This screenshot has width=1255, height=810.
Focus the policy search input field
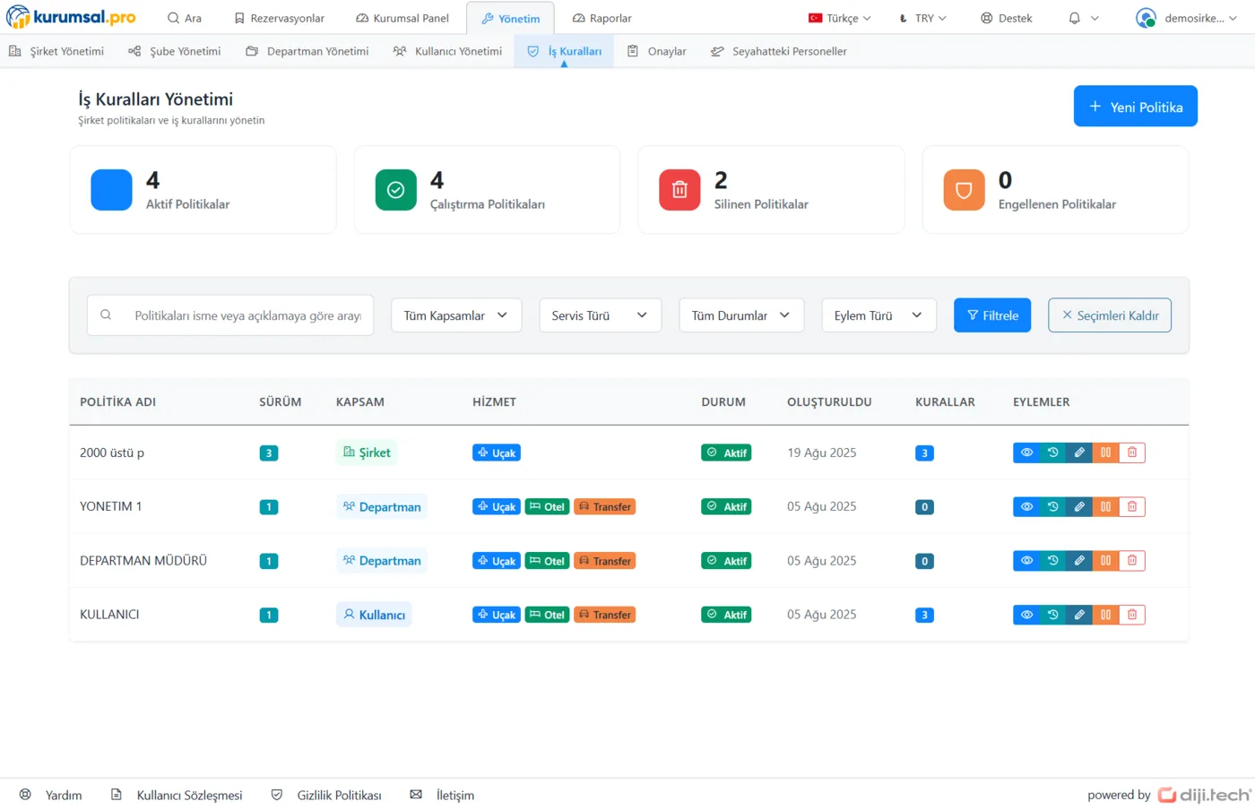point(247,315)
